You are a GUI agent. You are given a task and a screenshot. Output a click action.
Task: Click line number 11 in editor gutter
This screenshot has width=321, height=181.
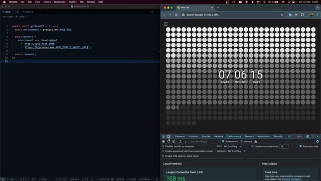pyautogui.click(x=7, y=61)
